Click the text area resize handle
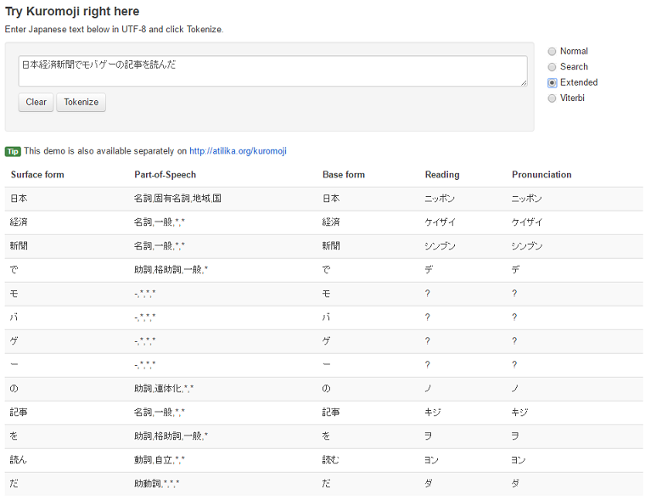651x500 pixels. click(524, 82)
